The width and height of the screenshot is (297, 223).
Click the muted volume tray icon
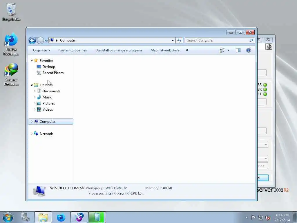point(268,217)
